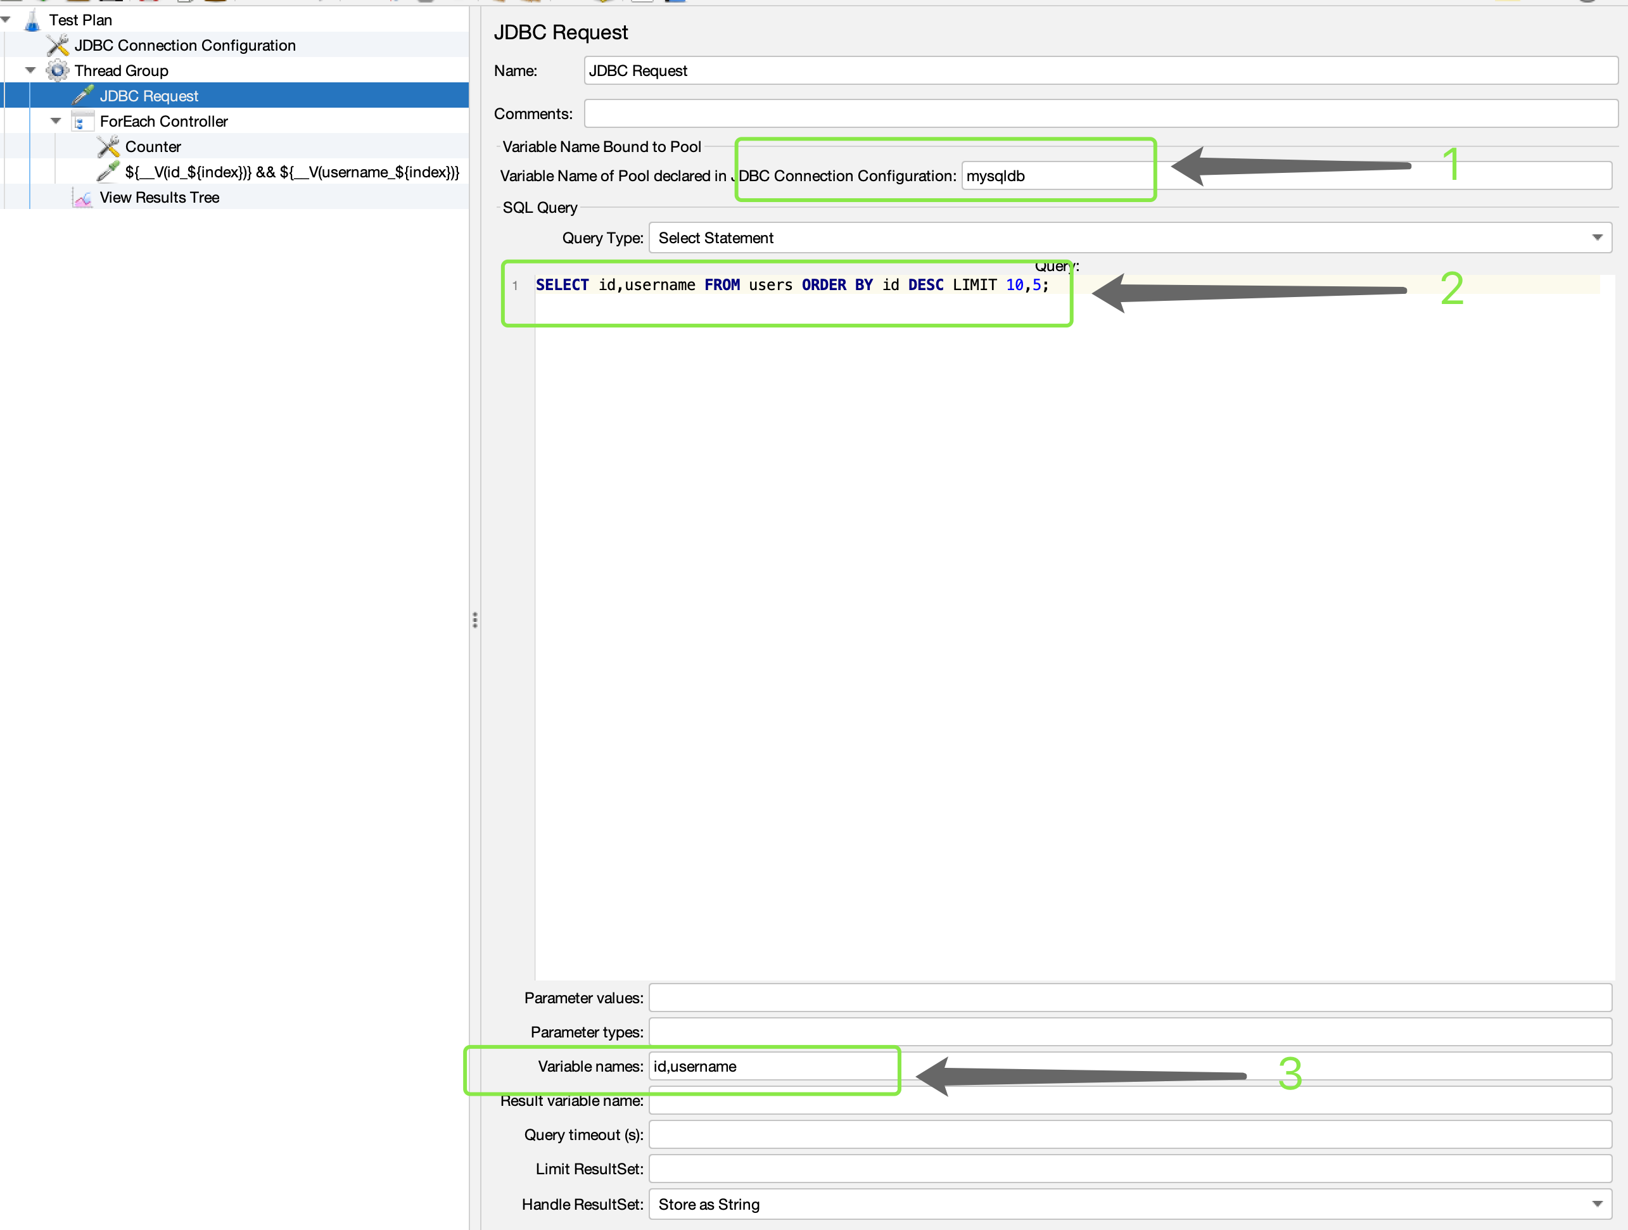Collapse the Test Plan root node
This screenshot has height=1230, width=1628.
tap(6, 20)
